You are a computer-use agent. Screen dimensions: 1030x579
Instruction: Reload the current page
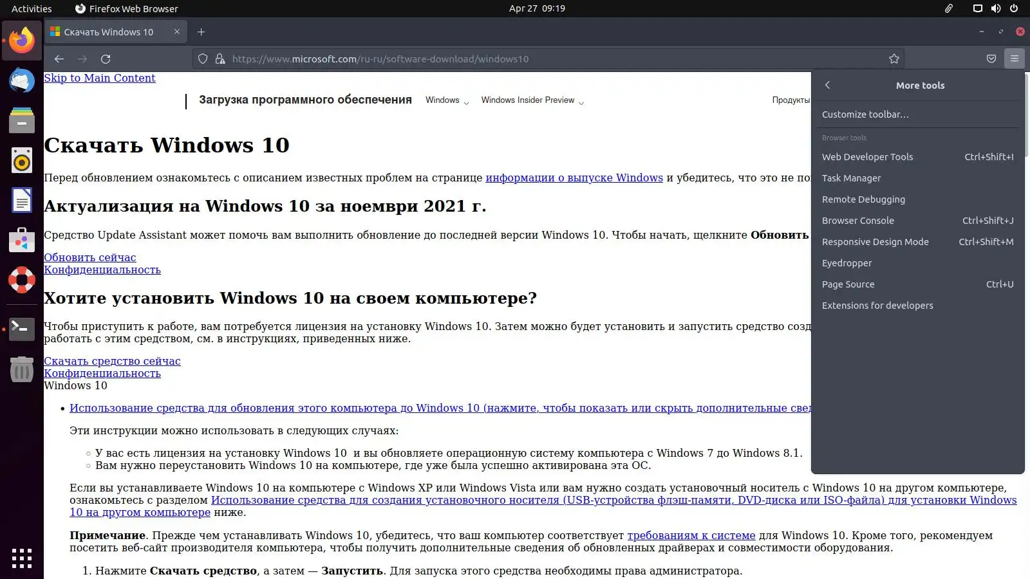click(x=106, y=59)
